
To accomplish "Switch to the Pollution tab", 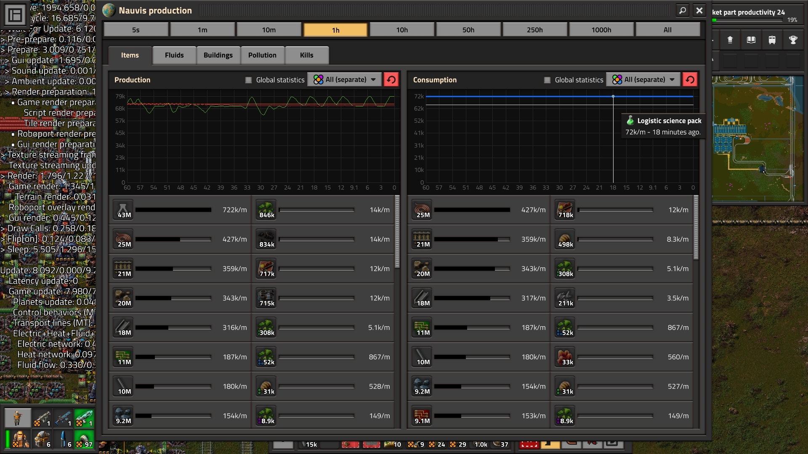I will point(262,55).
